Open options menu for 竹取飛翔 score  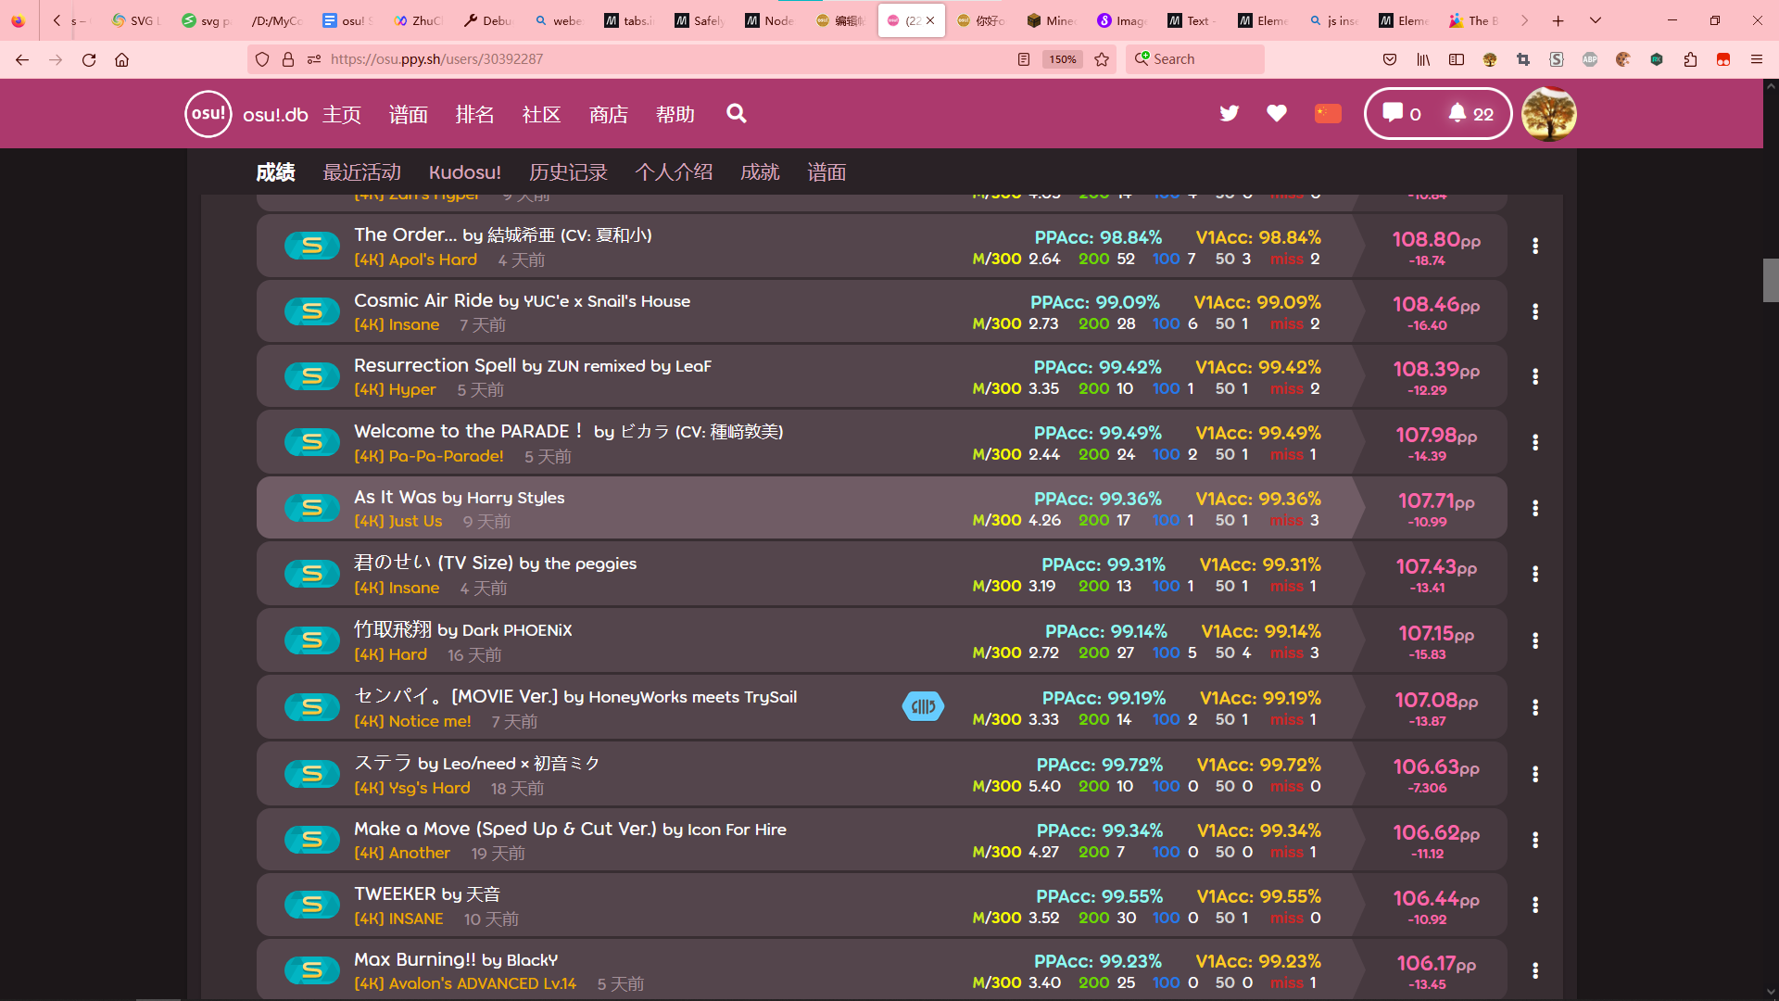coord(1535,640)
